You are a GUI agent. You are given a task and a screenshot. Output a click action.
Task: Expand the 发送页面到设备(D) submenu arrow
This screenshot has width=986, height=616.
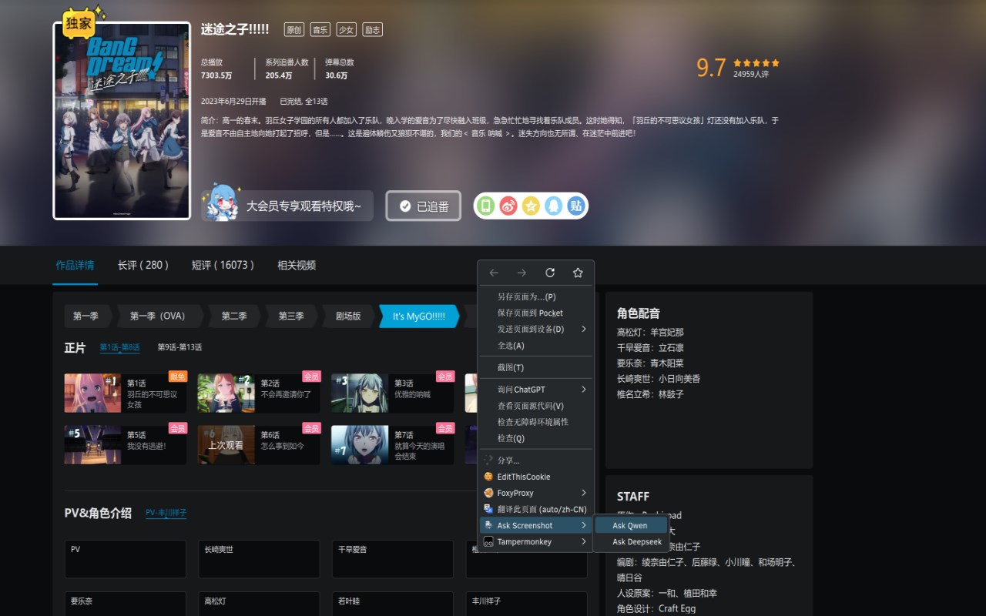(584, 329)
